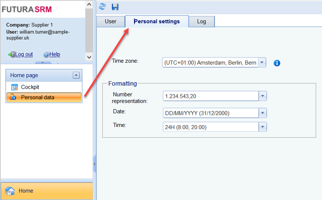
Task: Switch to the User tab
Action: [110, 21]
